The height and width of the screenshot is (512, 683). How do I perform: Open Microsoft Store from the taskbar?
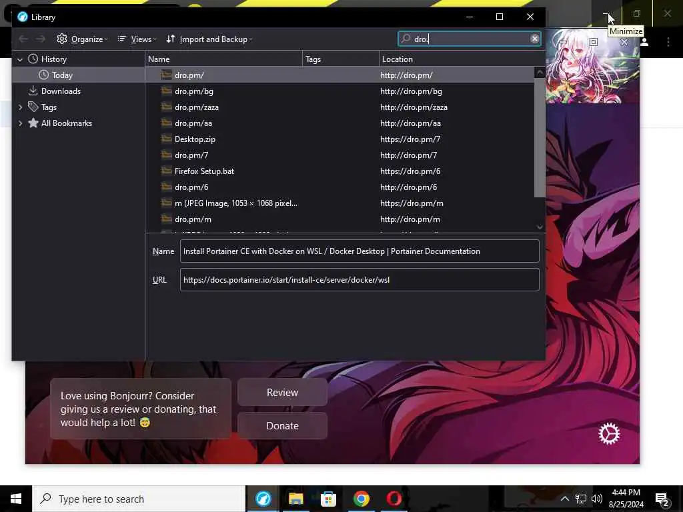pyautogui.click(x=328, y=499)
